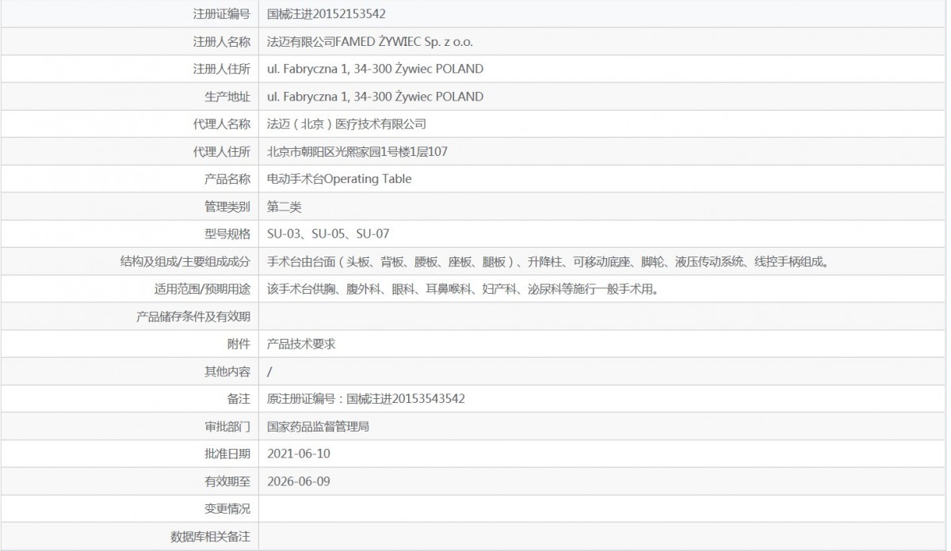Click the approval date 2021-06-10
This screenshot has height=551, width=951.
[298, 454]
